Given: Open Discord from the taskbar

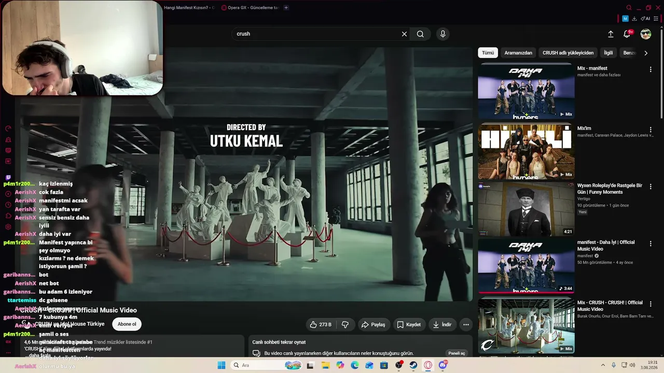Looking at the screenshot, I should click(443, 365).
